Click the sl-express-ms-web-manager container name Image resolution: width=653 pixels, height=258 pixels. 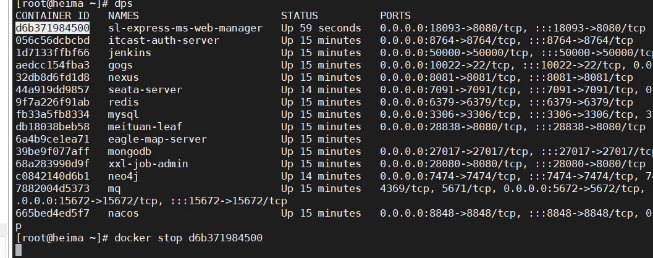pyautogui.click(x=185, y=28)
